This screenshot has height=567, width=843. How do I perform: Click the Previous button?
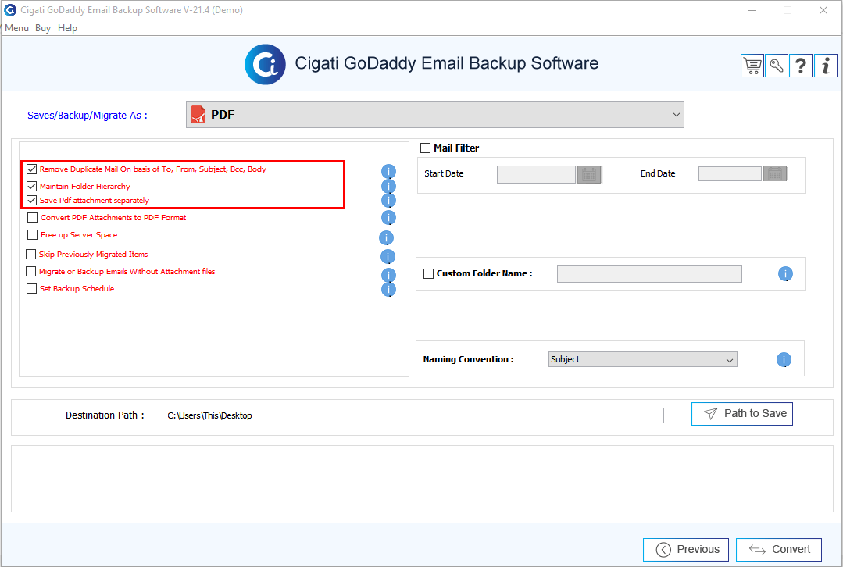686,550
